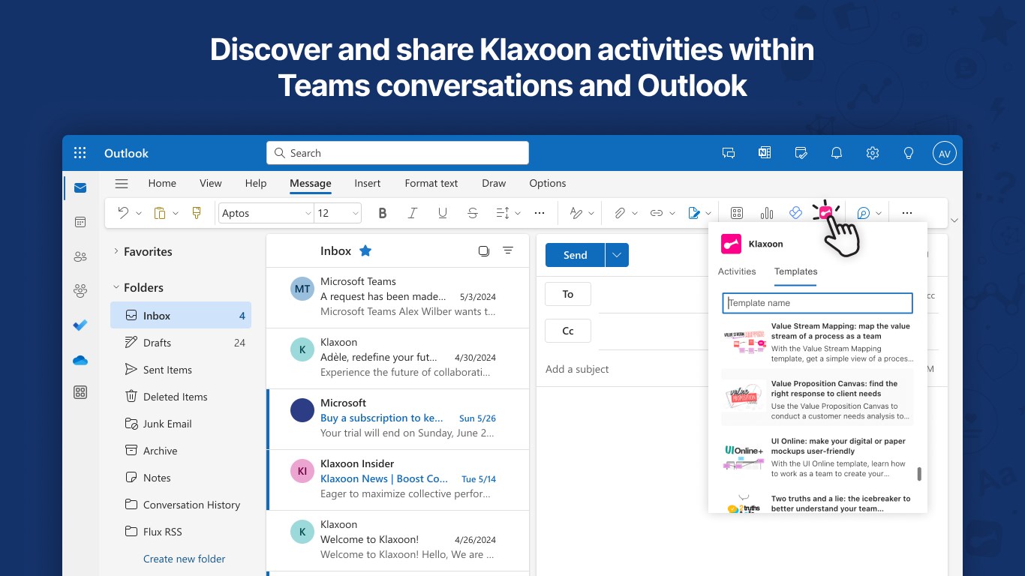The image size is (1025, 576).
Task: Open the To Do checkmark app
Action: (x=80, y=325)
